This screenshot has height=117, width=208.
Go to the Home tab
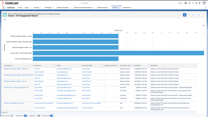click(20, 8)
